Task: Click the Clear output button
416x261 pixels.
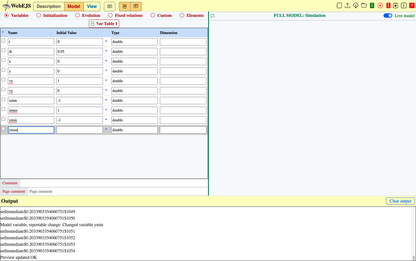Action: 400,201
